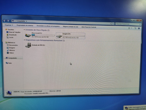Collapse Dispositivos com Armazenamento Removível group

pyautogui.click(x=24, y=40)
